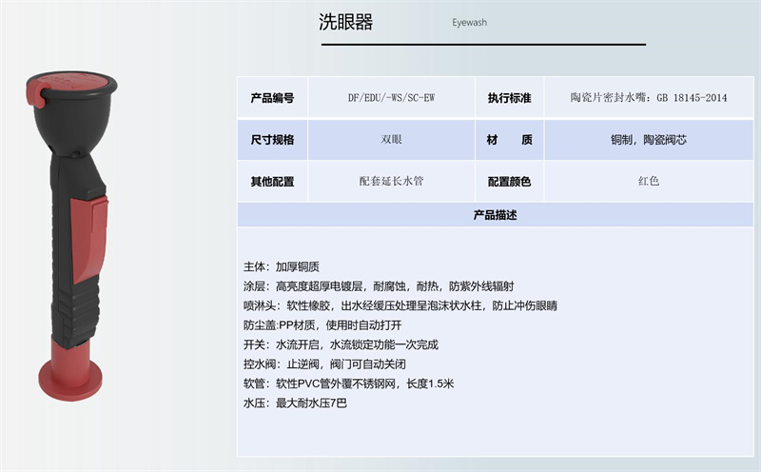
Task: Click the 产品描述 section header
Action: coord(495,215)
